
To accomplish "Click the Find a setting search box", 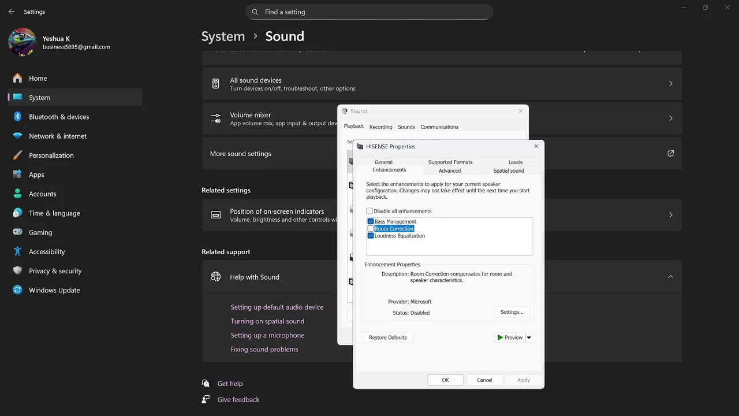I will [369, 12].
